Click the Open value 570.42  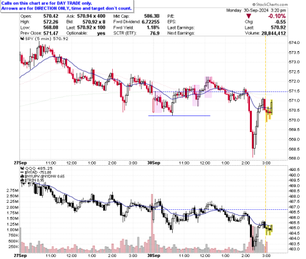pos(51,16)
